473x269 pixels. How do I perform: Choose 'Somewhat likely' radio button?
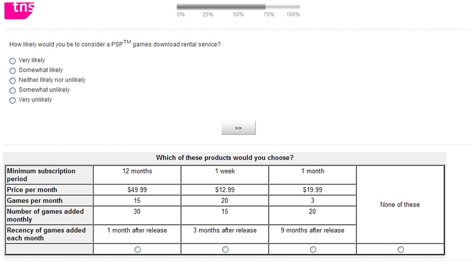pos(13,70)
